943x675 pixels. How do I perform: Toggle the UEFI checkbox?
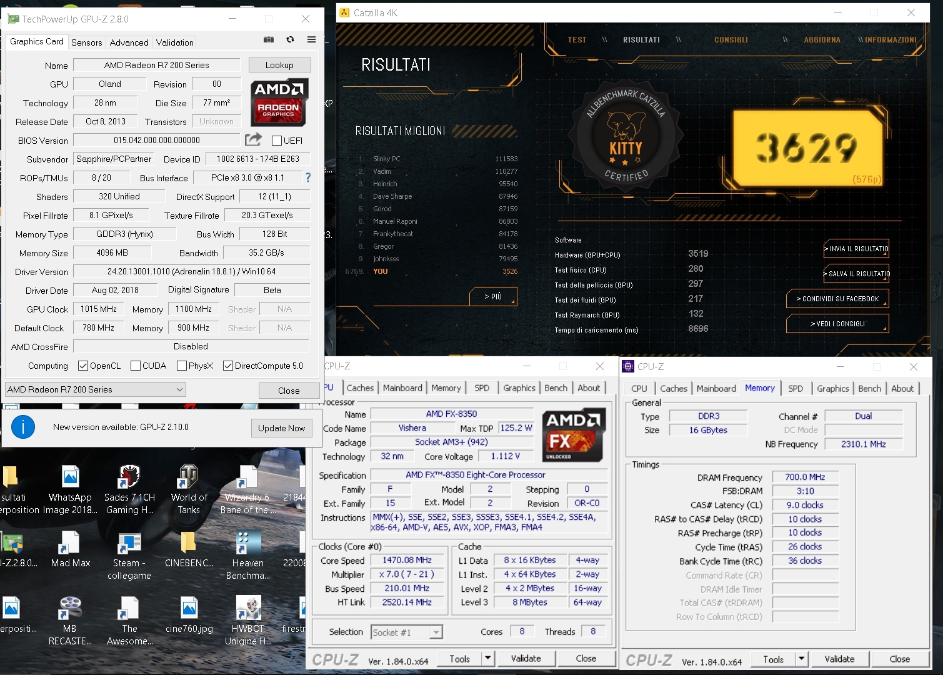coord(277,141)
